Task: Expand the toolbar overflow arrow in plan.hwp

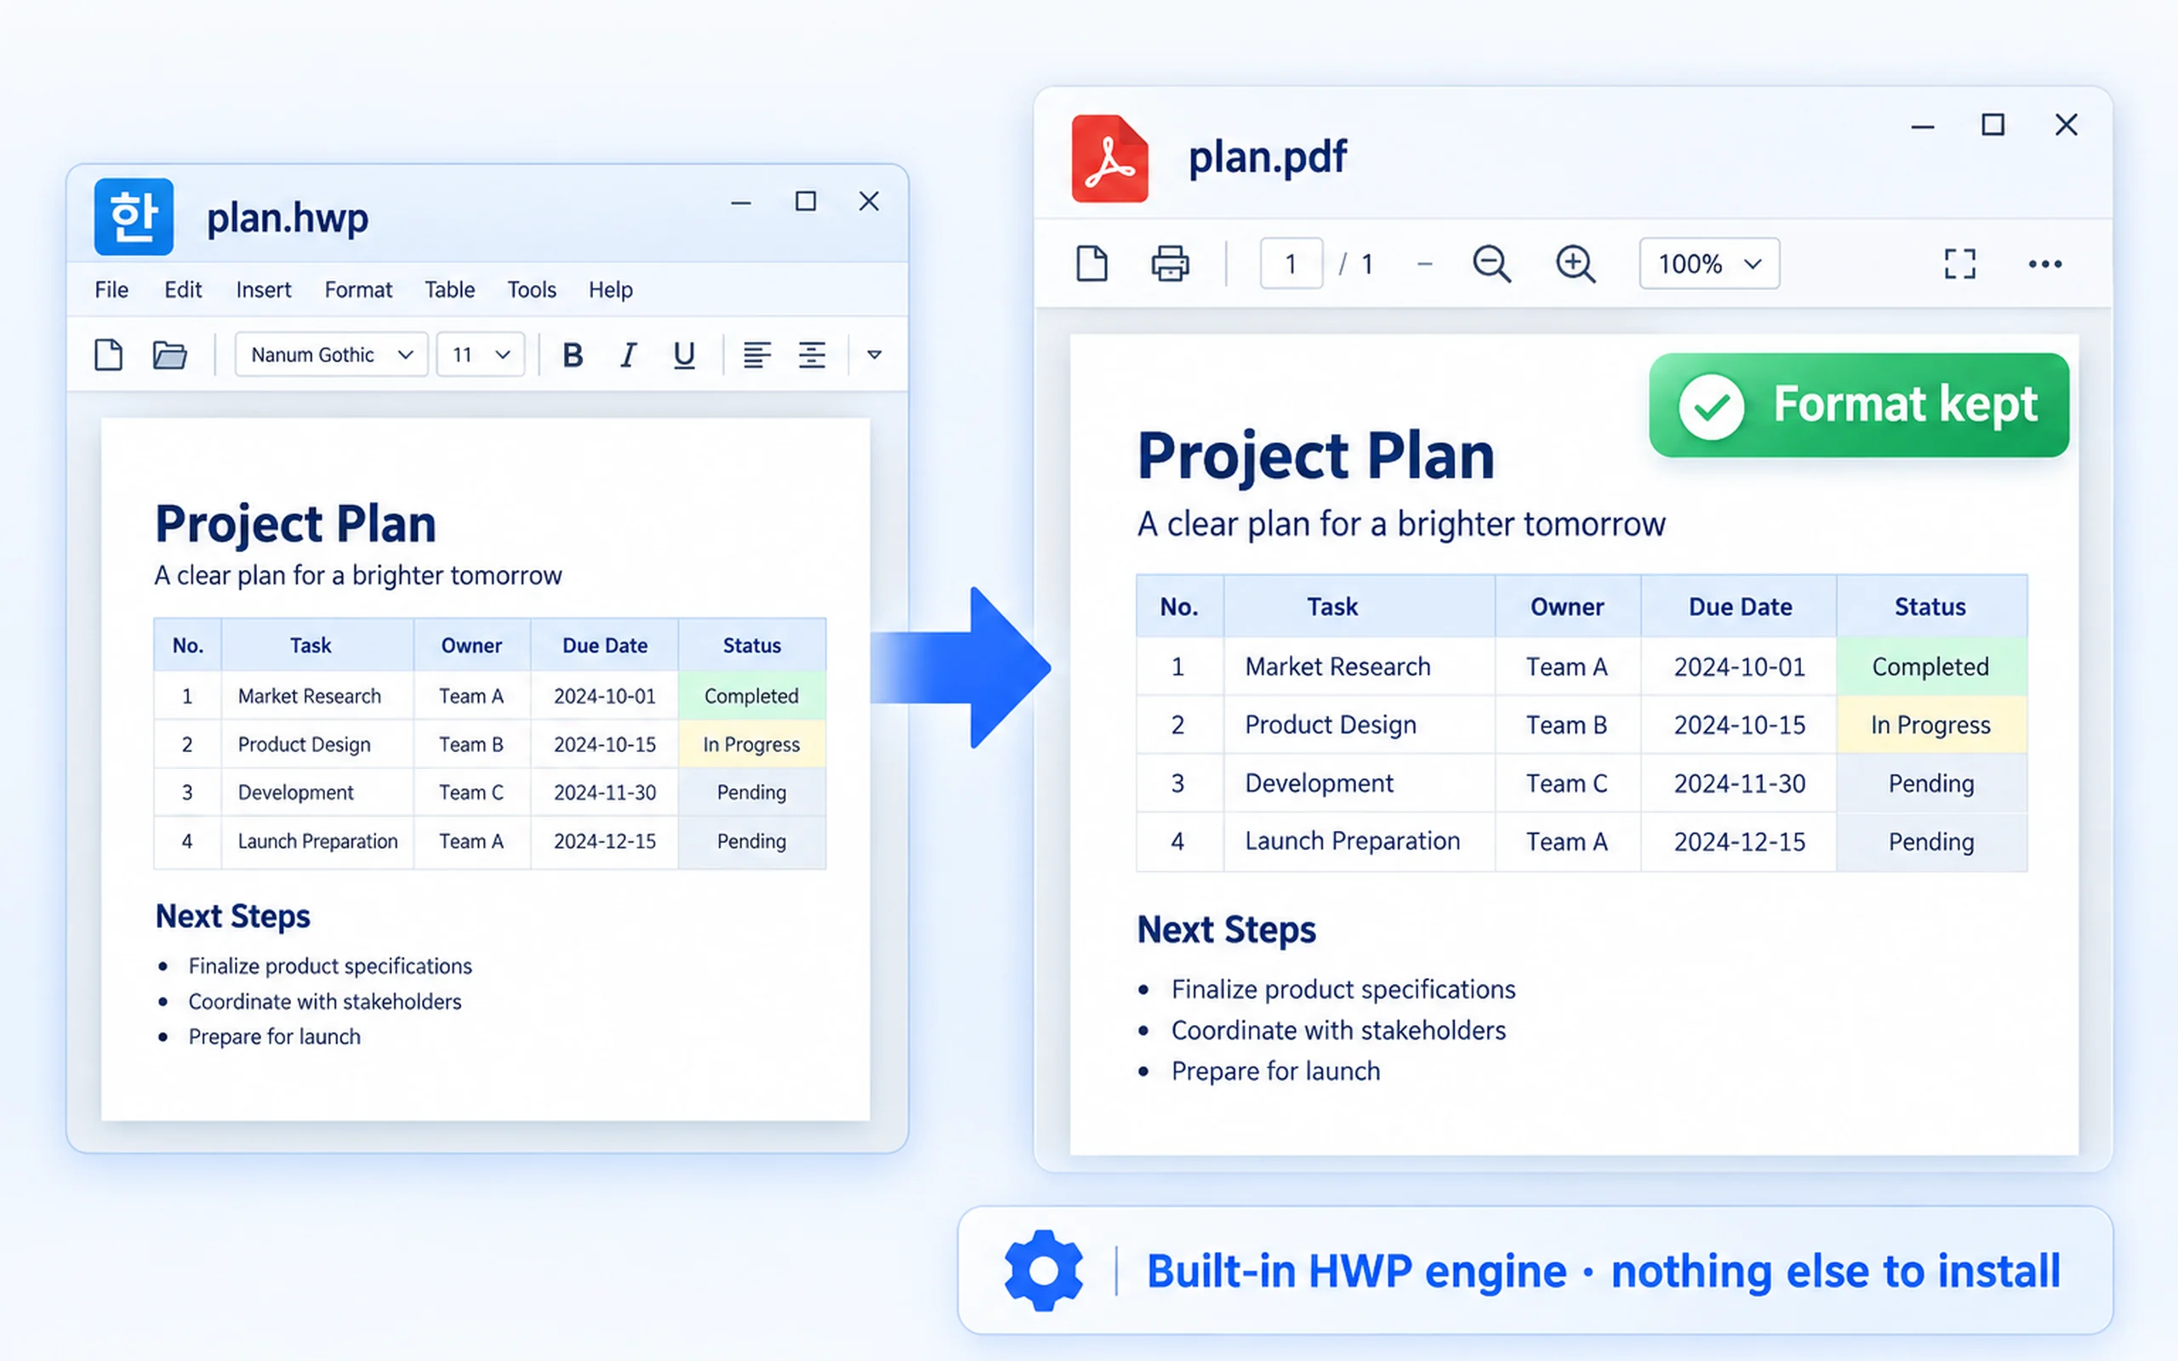Action: coord(874,355)
